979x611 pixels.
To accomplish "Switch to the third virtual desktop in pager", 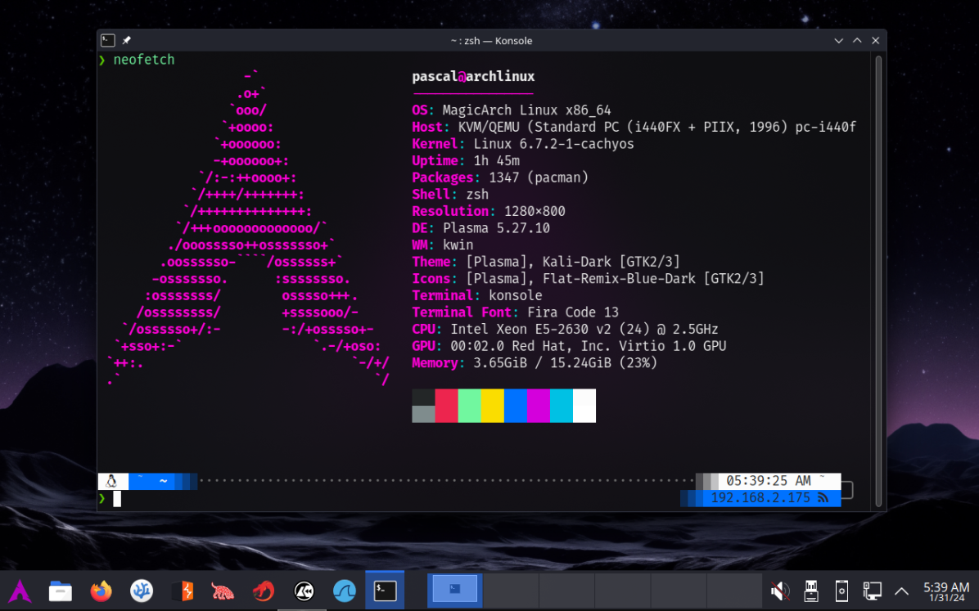I will (x=567, y=591).
